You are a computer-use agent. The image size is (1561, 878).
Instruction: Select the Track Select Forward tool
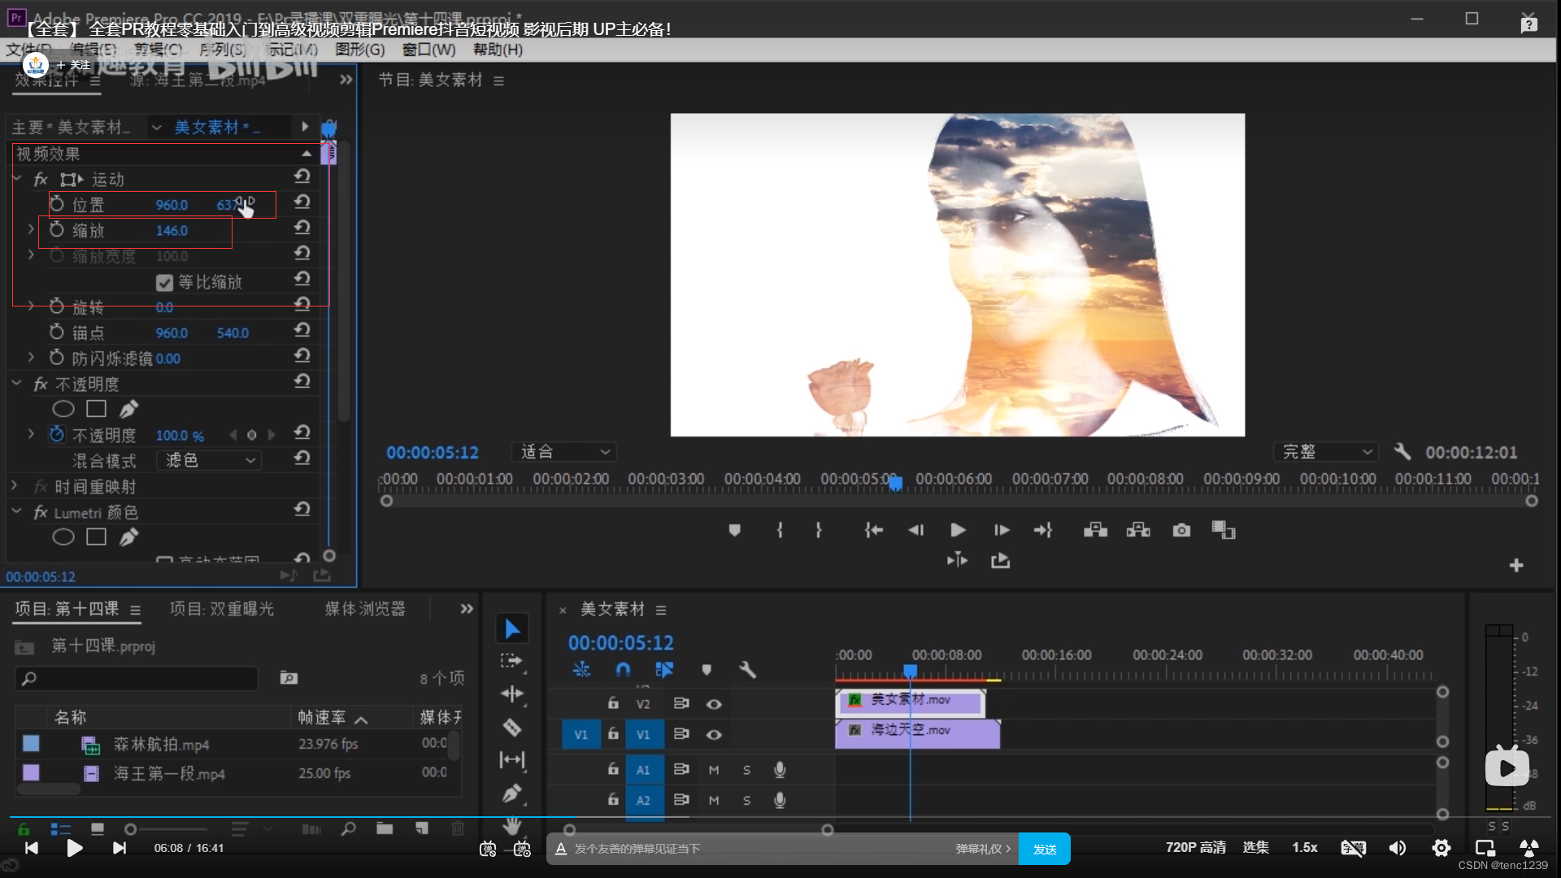click(x=512, y=661)
